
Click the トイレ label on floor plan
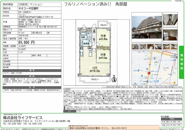[90, 37]
